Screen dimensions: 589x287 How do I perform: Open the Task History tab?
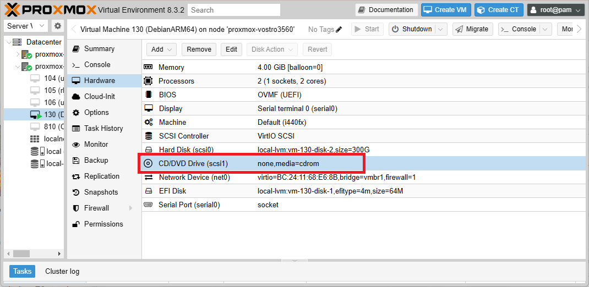coord(104,128)
